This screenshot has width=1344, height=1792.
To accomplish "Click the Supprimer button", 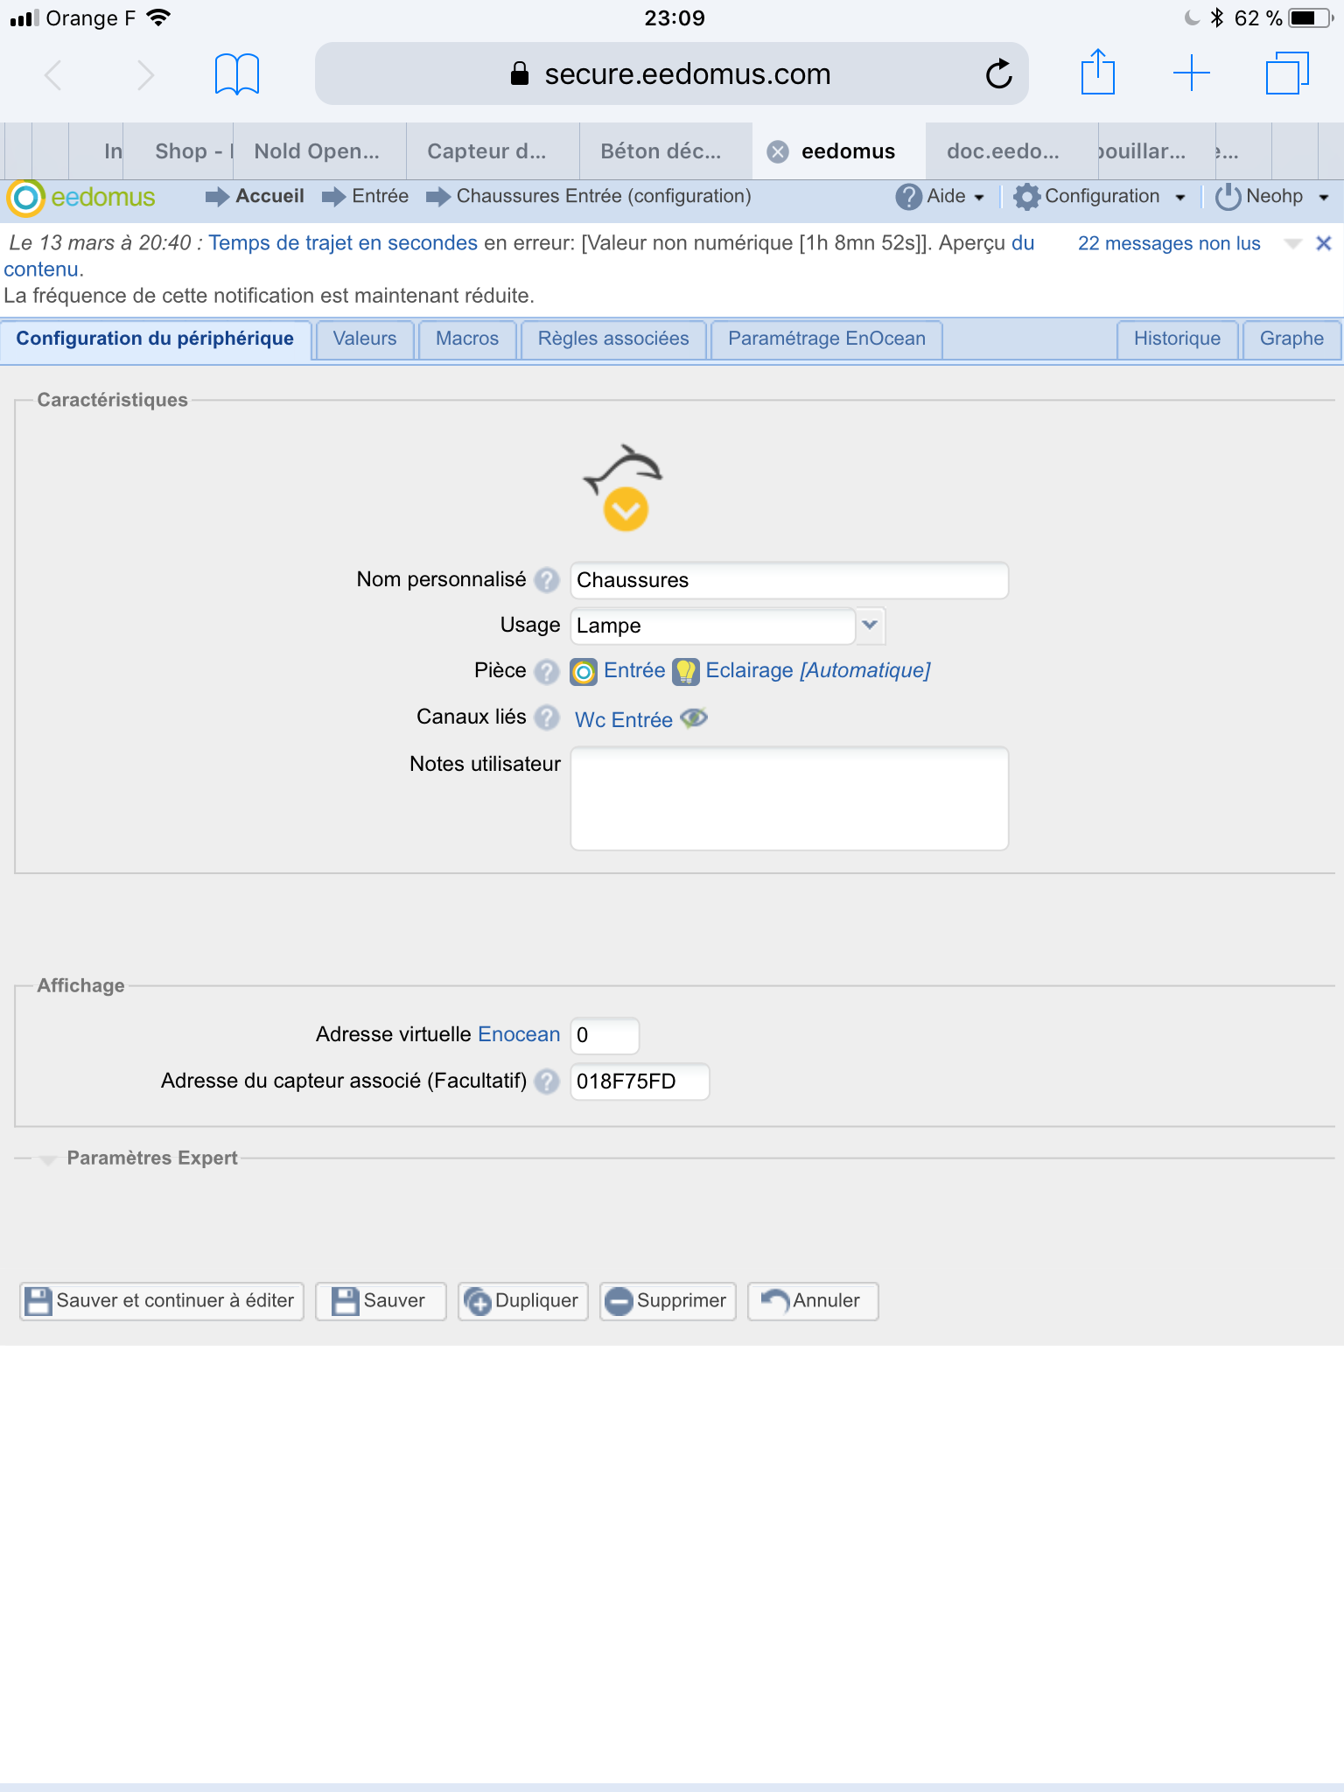I will point(668,1301).
